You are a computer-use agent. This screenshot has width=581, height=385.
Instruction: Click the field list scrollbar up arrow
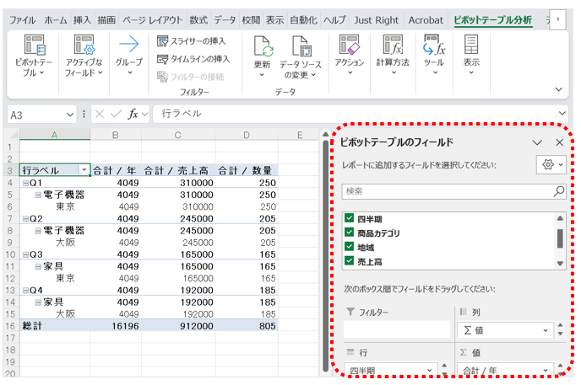560,218
